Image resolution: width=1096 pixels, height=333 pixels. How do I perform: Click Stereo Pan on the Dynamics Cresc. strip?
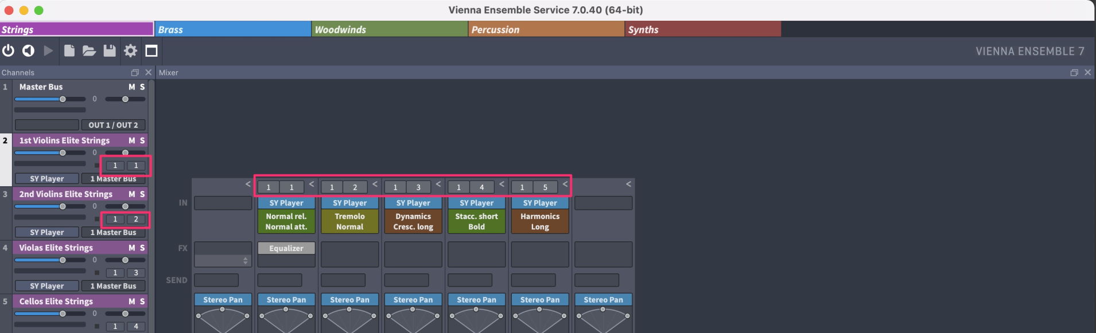413,300
